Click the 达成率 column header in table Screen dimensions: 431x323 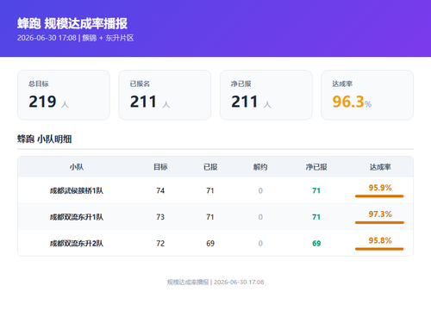click(x=380, y=167)
